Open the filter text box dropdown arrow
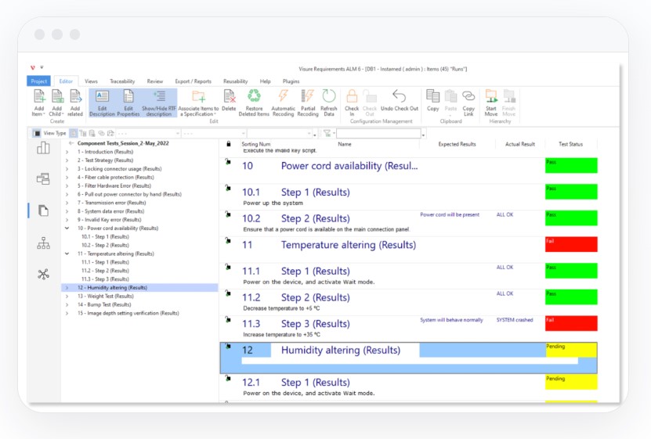 (x=423, y=135)
